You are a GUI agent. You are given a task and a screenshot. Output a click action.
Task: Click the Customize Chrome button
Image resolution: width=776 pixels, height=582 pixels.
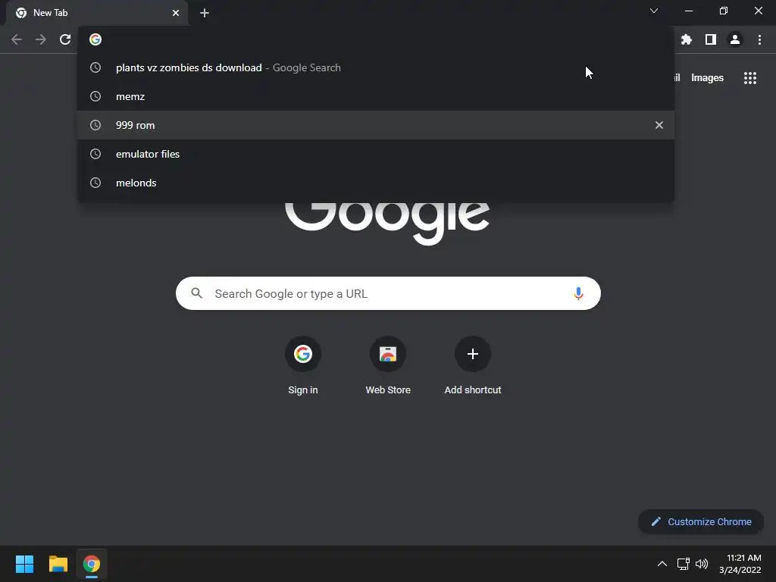coord(701,521)
